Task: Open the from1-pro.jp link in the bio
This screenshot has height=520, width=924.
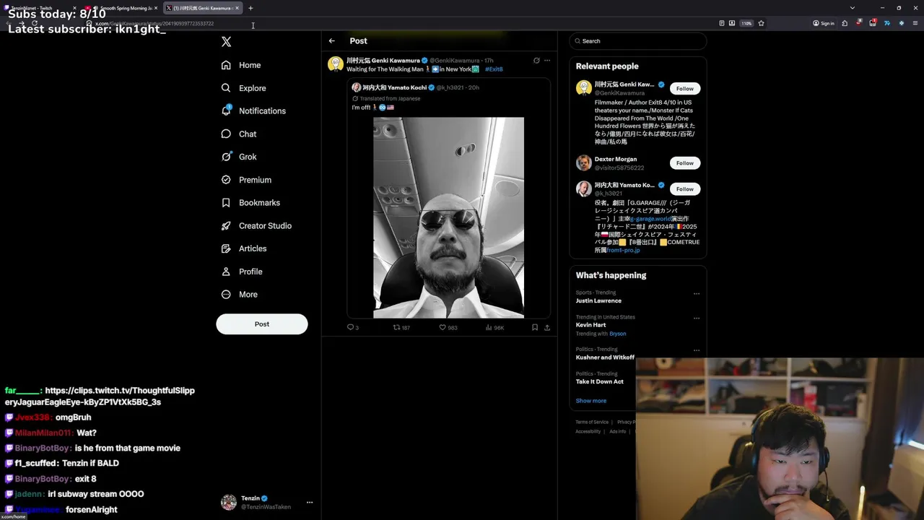Action: point(623,250)
